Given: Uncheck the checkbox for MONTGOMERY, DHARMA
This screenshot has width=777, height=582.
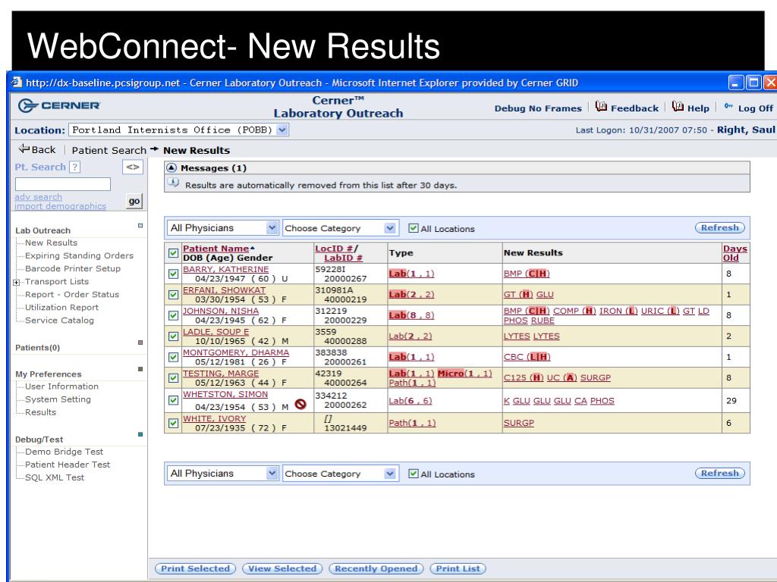Looking at the screenshot, I should coord(174,357).
